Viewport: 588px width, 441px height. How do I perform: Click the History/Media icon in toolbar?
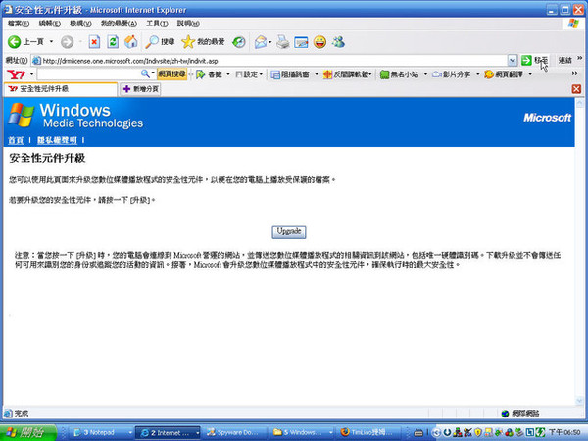[x=239, y=42]
